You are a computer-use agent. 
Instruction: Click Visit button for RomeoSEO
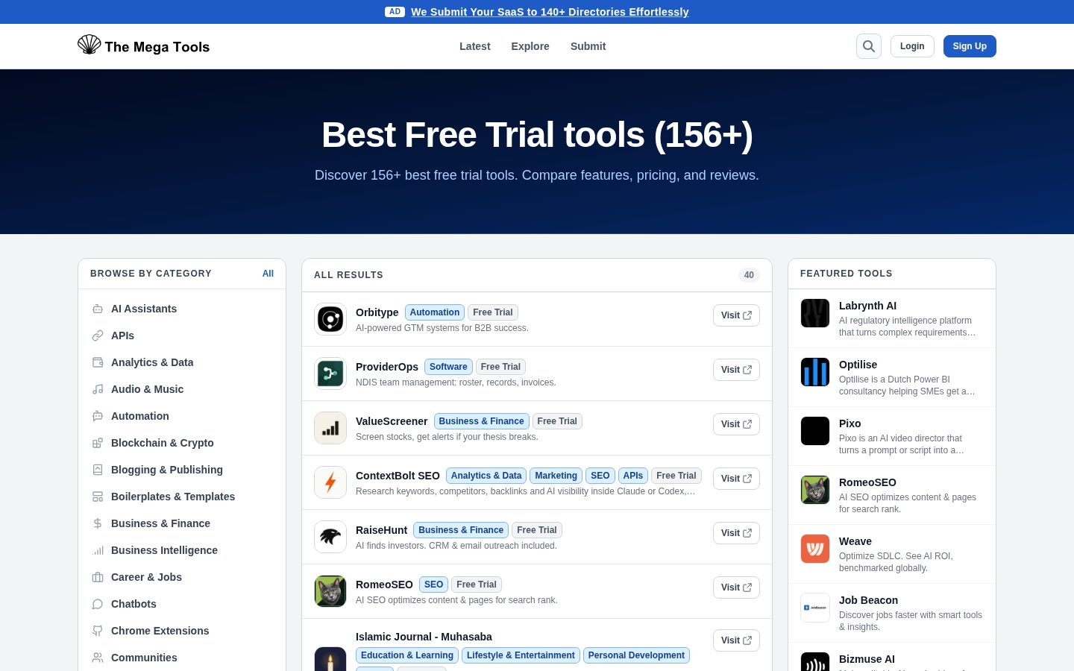pos(736,587)
